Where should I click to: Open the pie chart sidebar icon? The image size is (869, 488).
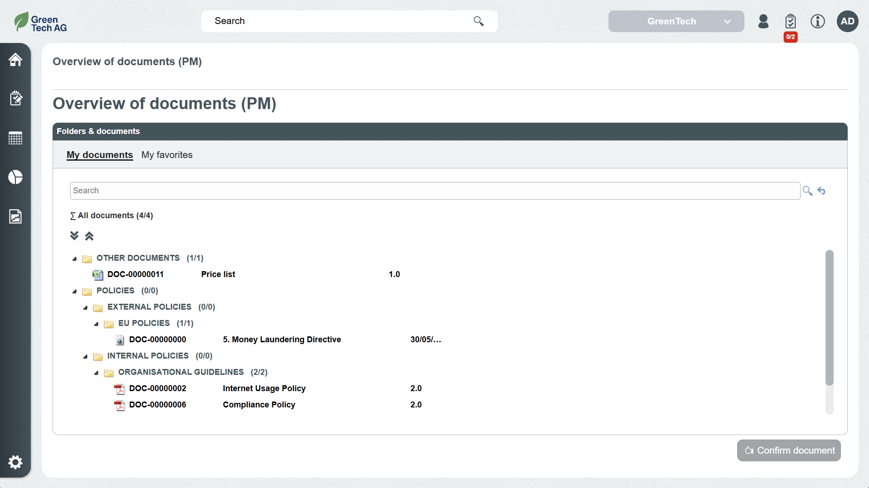click(15, 177)
